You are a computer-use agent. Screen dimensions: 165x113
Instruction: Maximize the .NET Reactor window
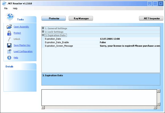(155, 4)
